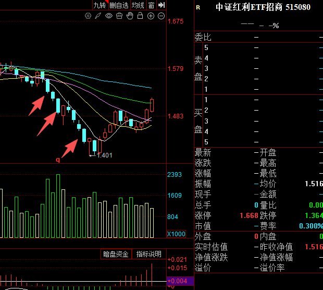
Task: Click the red q marker on chart
Action: click(x=58, y=160)
